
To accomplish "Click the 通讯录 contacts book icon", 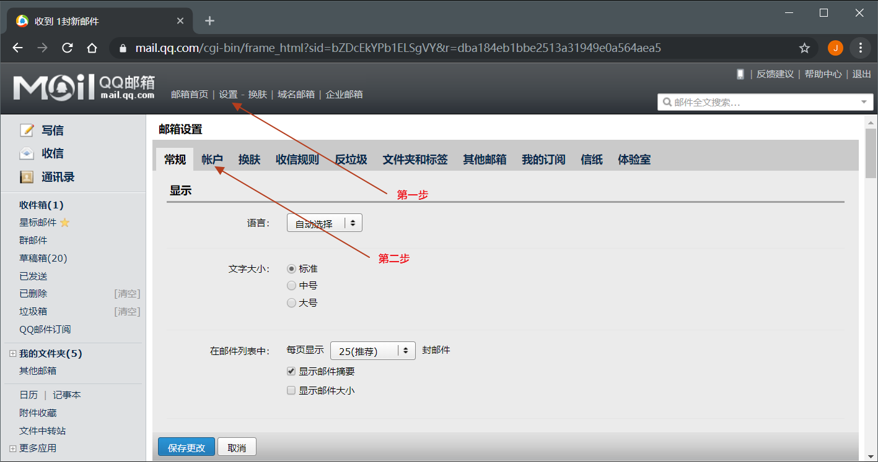I will click(x=27, y=177).
